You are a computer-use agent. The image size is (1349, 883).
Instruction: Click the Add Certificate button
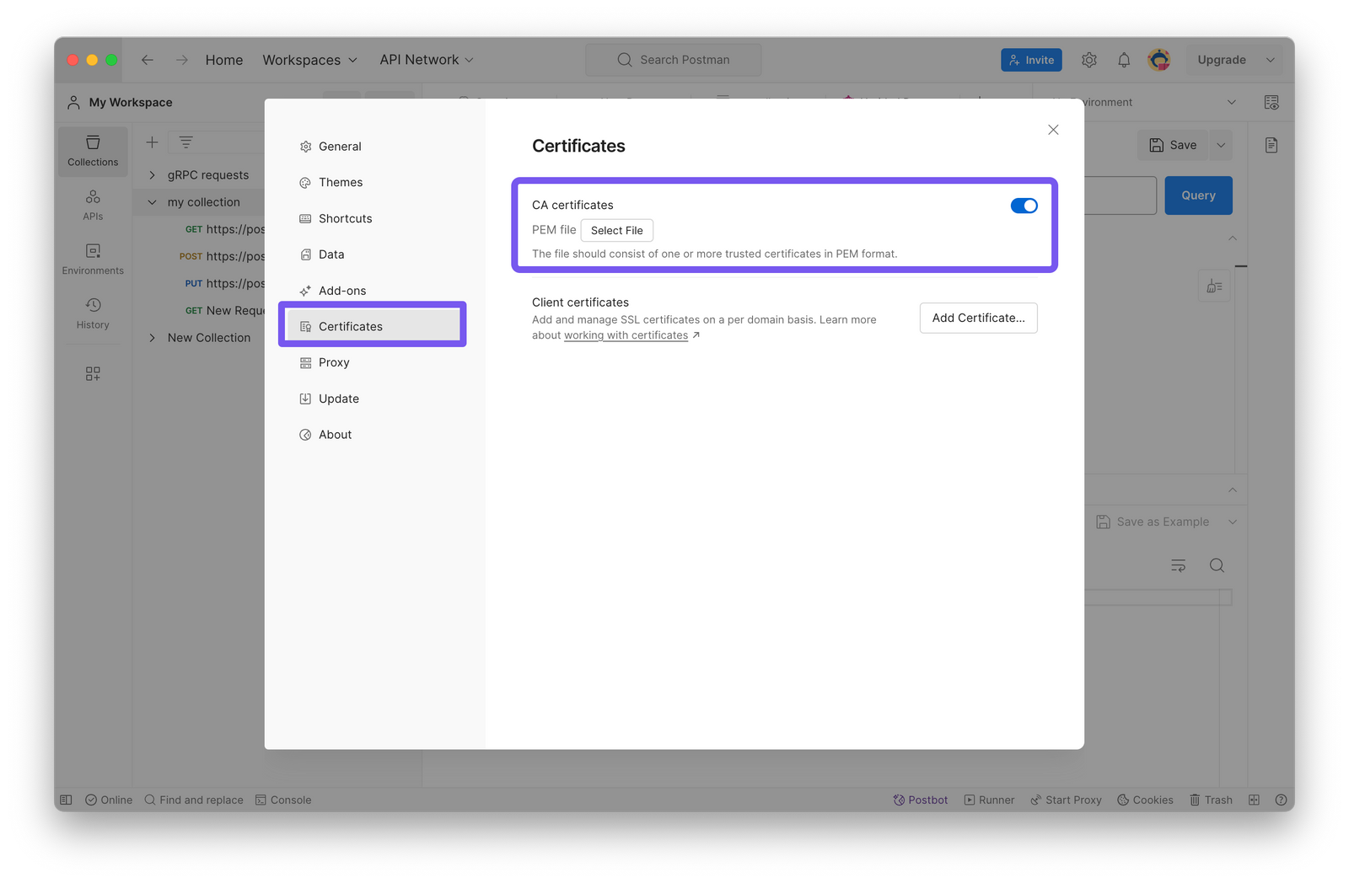[978, 318]
